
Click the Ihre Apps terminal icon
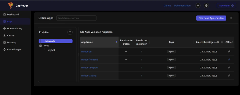coord(39,18)
